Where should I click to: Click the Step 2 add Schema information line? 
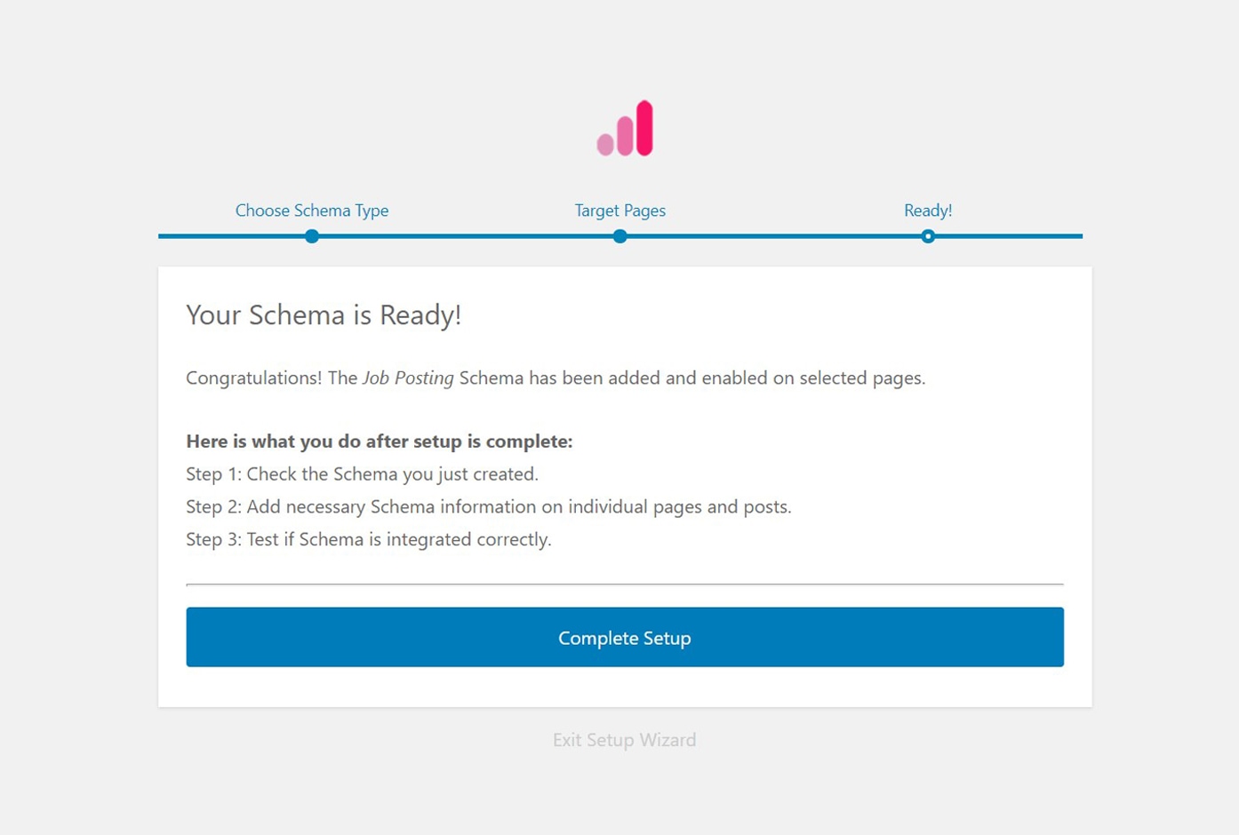pos(488,507)
